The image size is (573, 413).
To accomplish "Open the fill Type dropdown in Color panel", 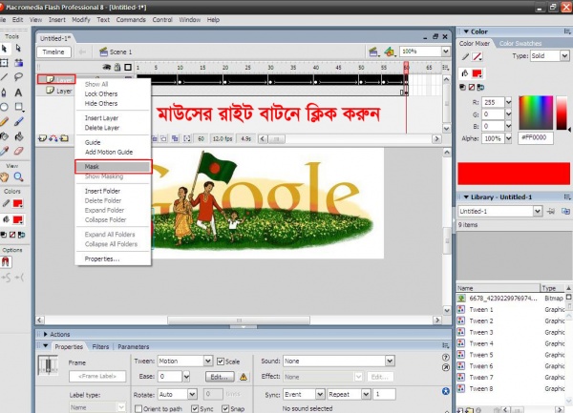I will [547, 56].
